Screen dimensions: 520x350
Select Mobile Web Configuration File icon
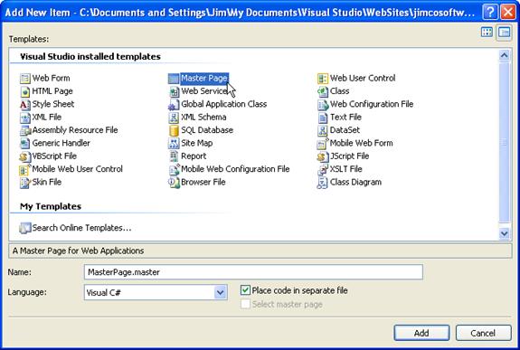click(174, 169)
